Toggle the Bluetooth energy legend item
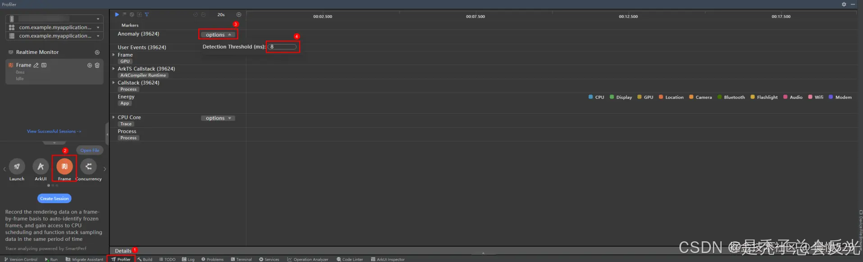The image size is (863, 262). 731,97
